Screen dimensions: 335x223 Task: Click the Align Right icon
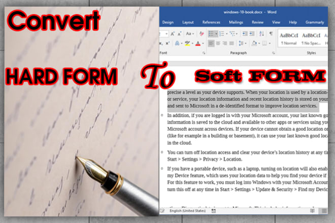[x=225, y=43]
